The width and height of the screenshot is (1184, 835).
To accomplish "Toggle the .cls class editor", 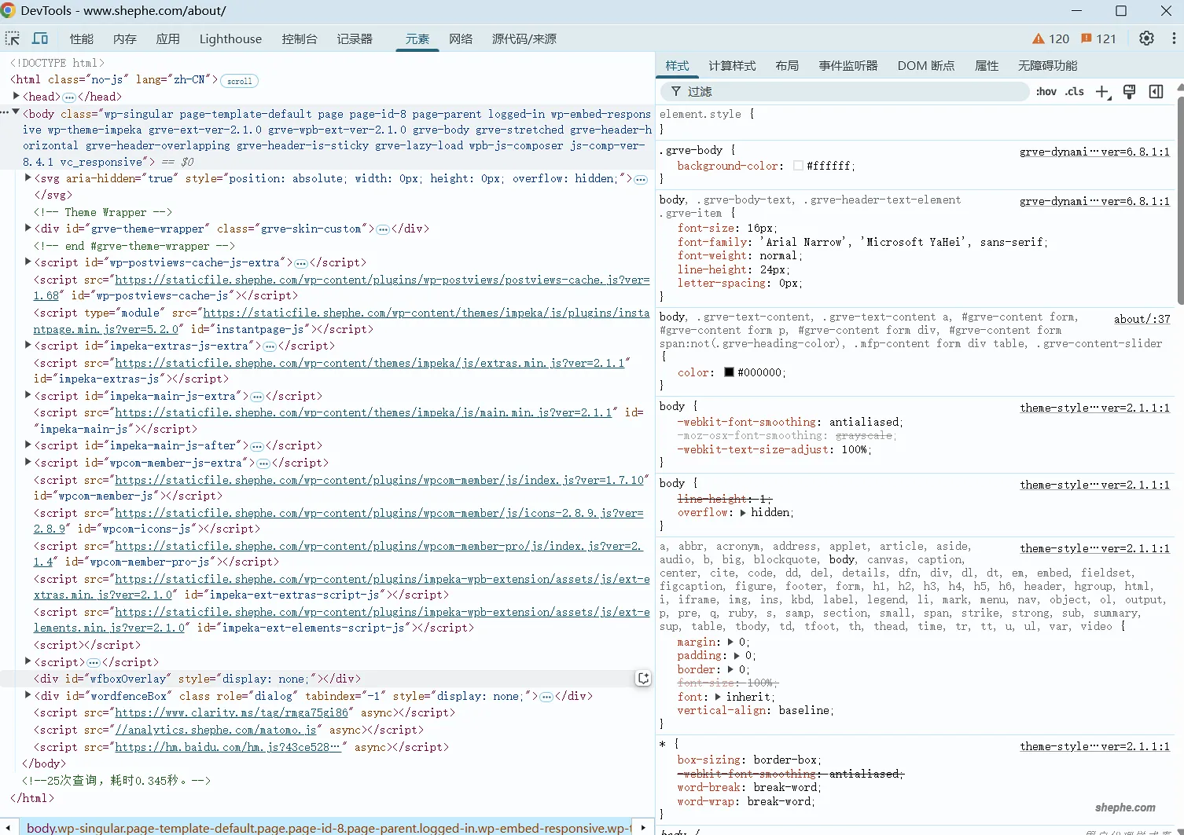I will (1075, 91).
